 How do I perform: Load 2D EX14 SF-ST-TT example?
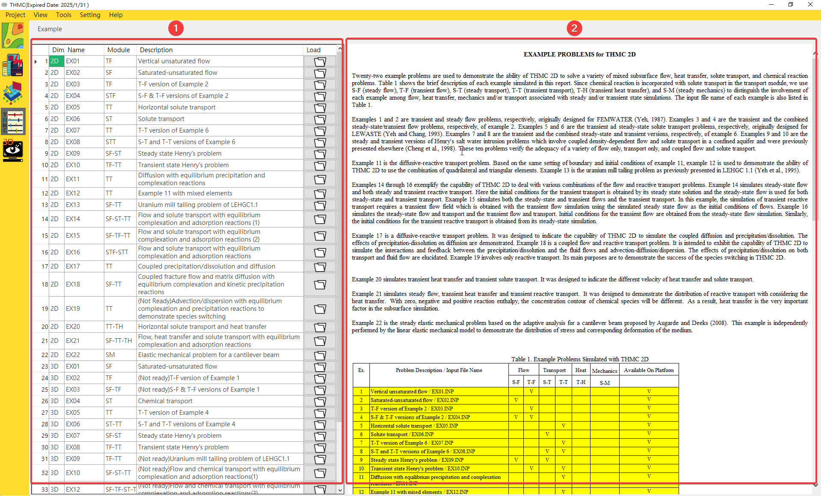tap(320, 219)
